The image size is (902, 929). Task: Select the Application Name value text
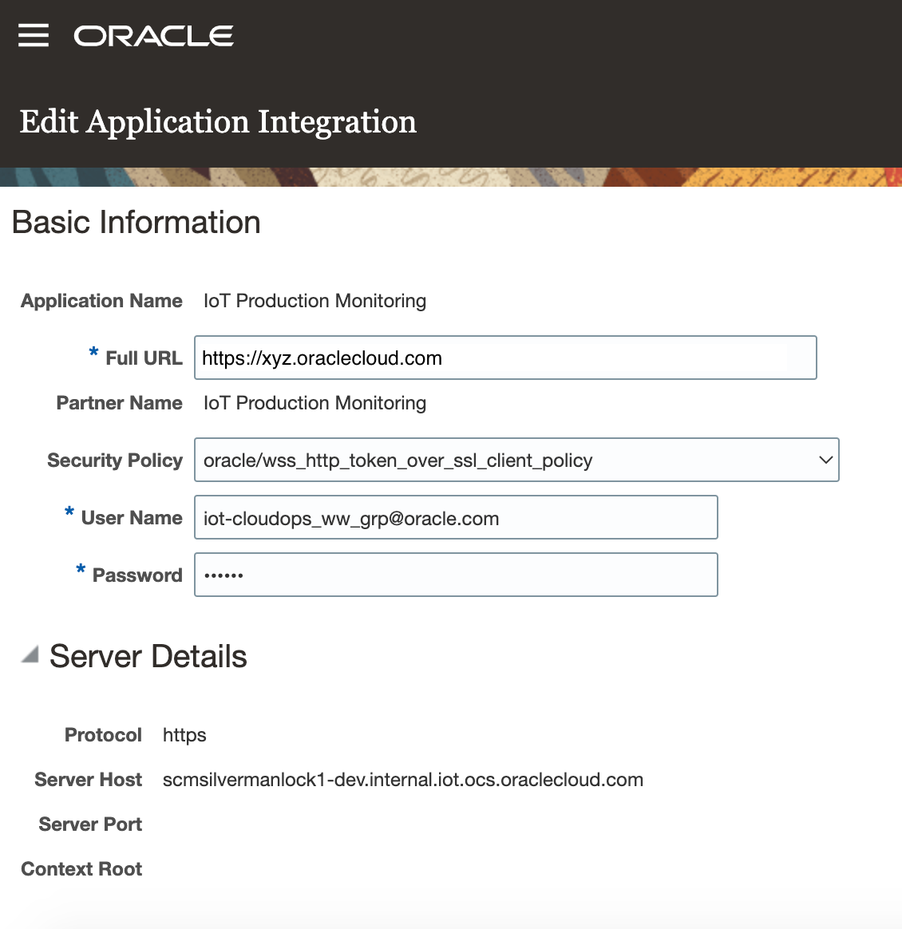(x=315, y=301)
